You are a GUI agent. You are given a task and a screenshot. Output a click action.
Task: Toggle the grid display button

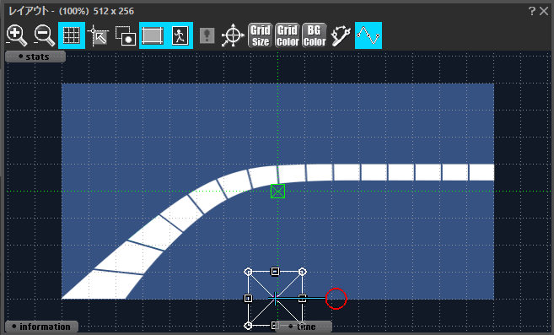pos(72,35)
